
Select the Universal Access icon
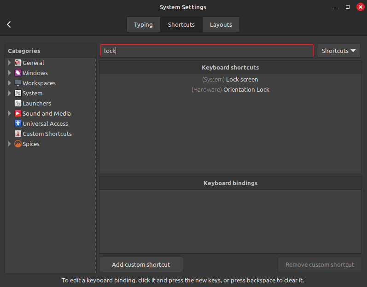click(x=18, y=123)
